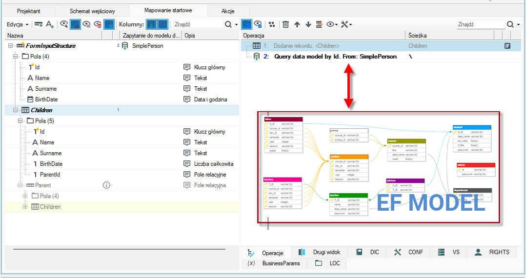The image size is (526, 278).
Task: Collapse the Pola (5) folder
Action: tap(20, 121)
